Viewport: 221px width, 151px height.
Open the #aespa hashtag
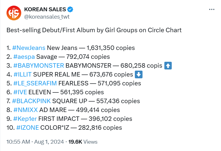(x=24, y=57)
